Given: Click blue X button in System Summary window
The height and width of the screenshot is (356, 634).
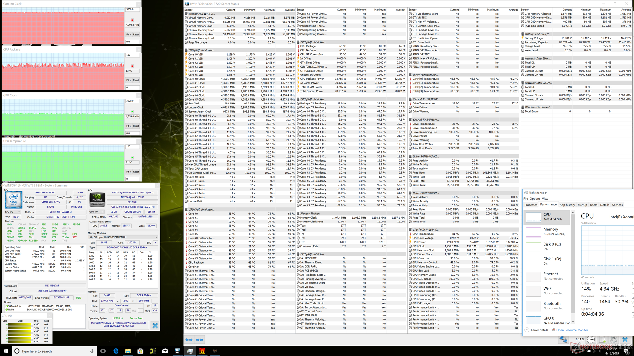Looking at the screenshot, I should click(x=155, y=326).
